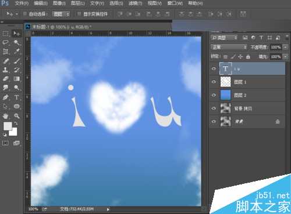The width and height of the screenshot is (291, 214).
Task: Click pixel layer filter icon
Action: tap(245, 38)
